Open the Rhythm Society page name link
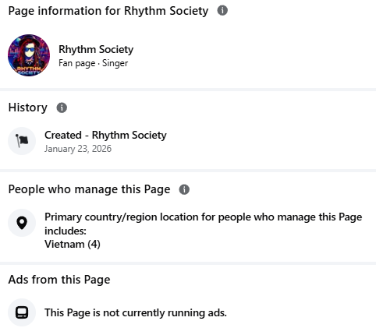 coord(96,49)
